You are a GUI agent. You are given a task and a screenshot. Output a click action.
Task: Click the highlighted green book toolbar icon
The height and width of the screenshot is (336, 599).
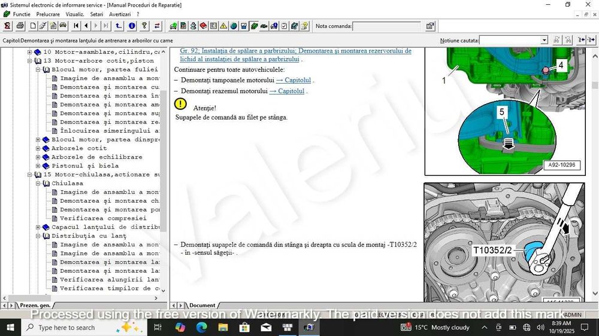[x=254, y=26]
